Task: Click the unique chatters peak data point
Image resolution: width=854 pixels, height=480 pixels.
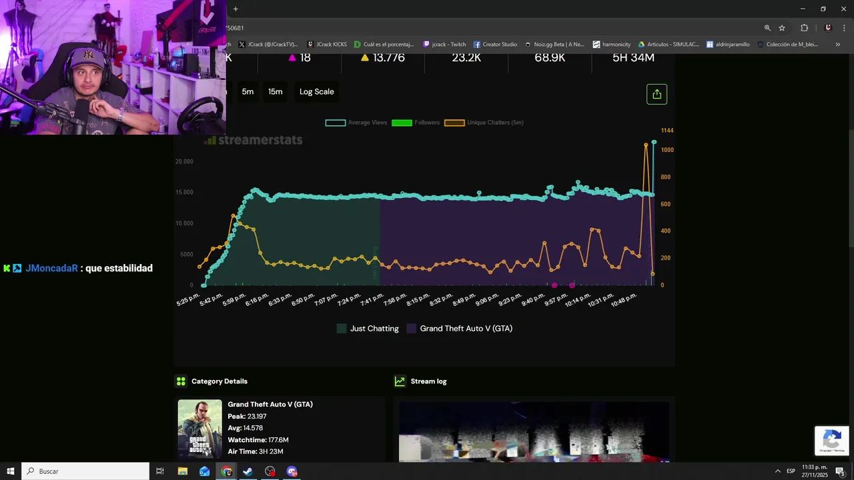Action: tap(646, 145)
